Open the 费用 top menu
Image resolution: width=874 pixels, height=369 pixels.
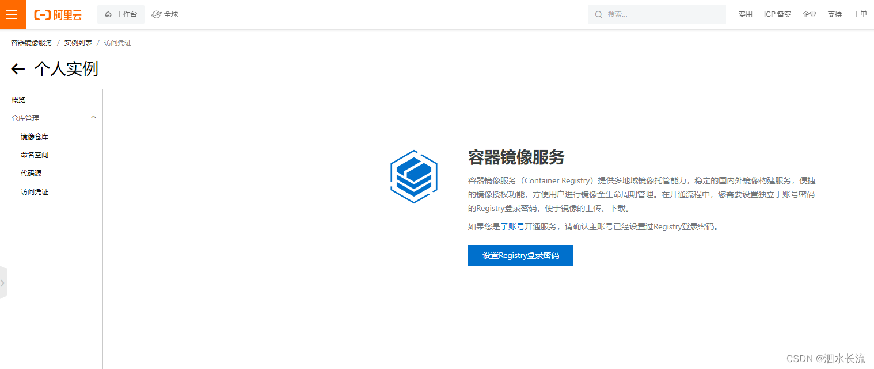coord(746,14)
